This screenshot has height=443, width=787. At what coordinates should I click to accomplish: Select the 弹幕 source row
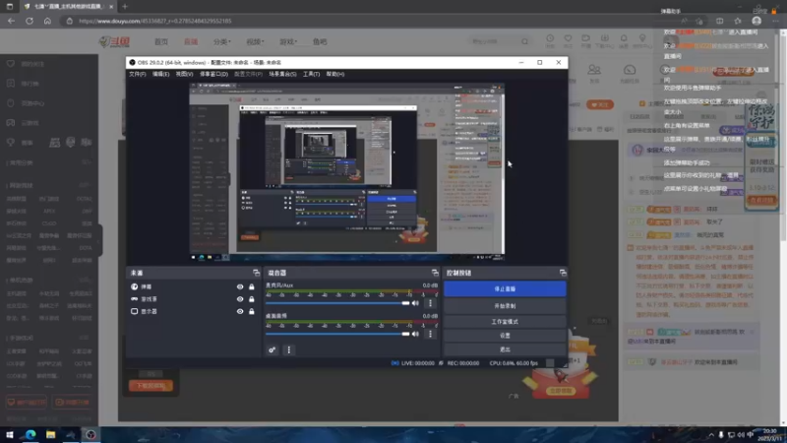[x=194, y=286]
